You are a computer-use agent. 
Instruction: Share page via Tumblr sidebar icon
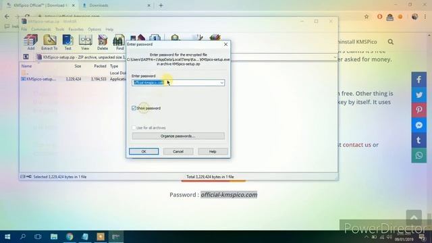(x=419, y=140)
